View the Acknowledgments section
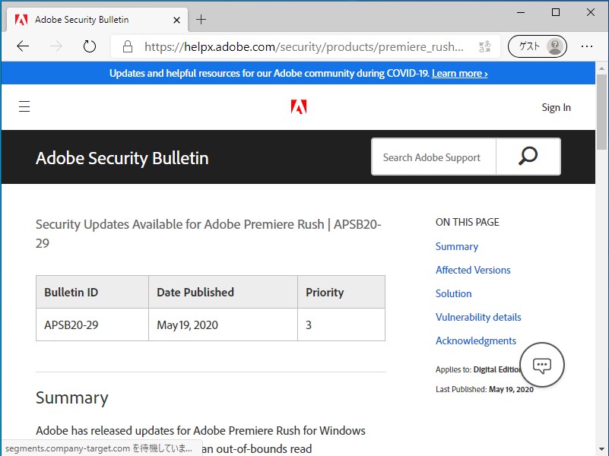The width and height of the screenshot is (609, 456). point(476,340)
